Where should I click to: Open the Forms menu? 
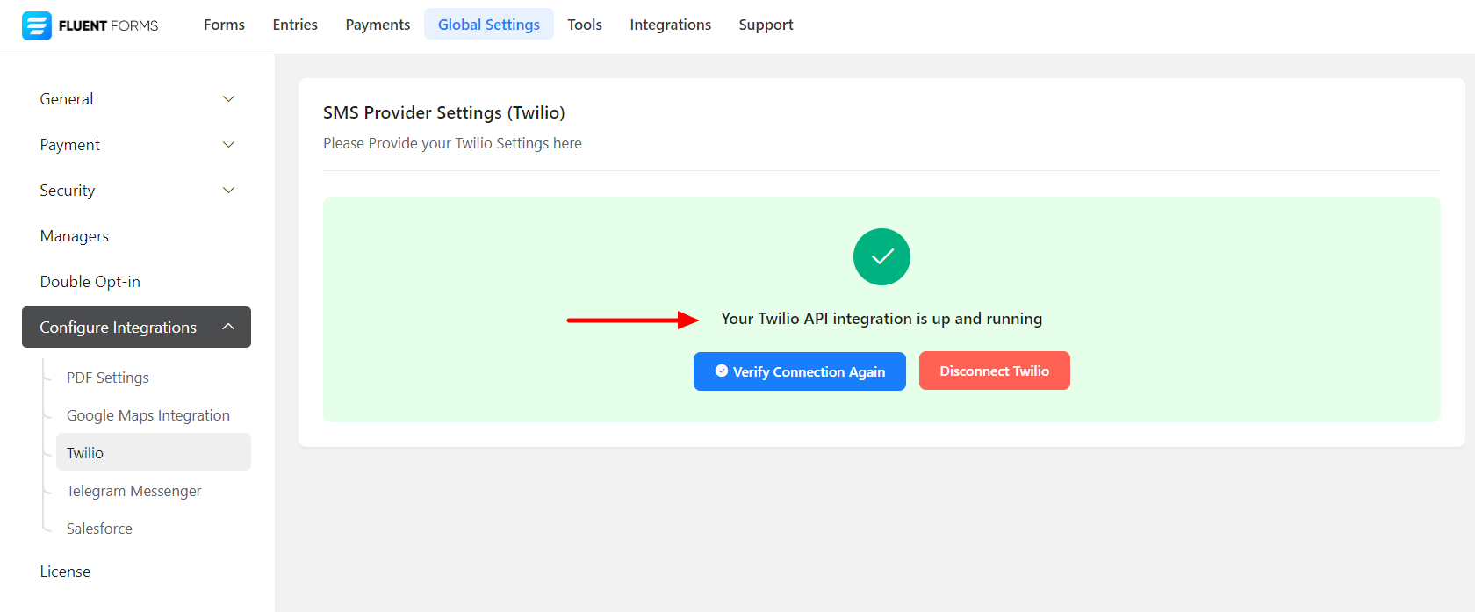click(x=224, y=25)
